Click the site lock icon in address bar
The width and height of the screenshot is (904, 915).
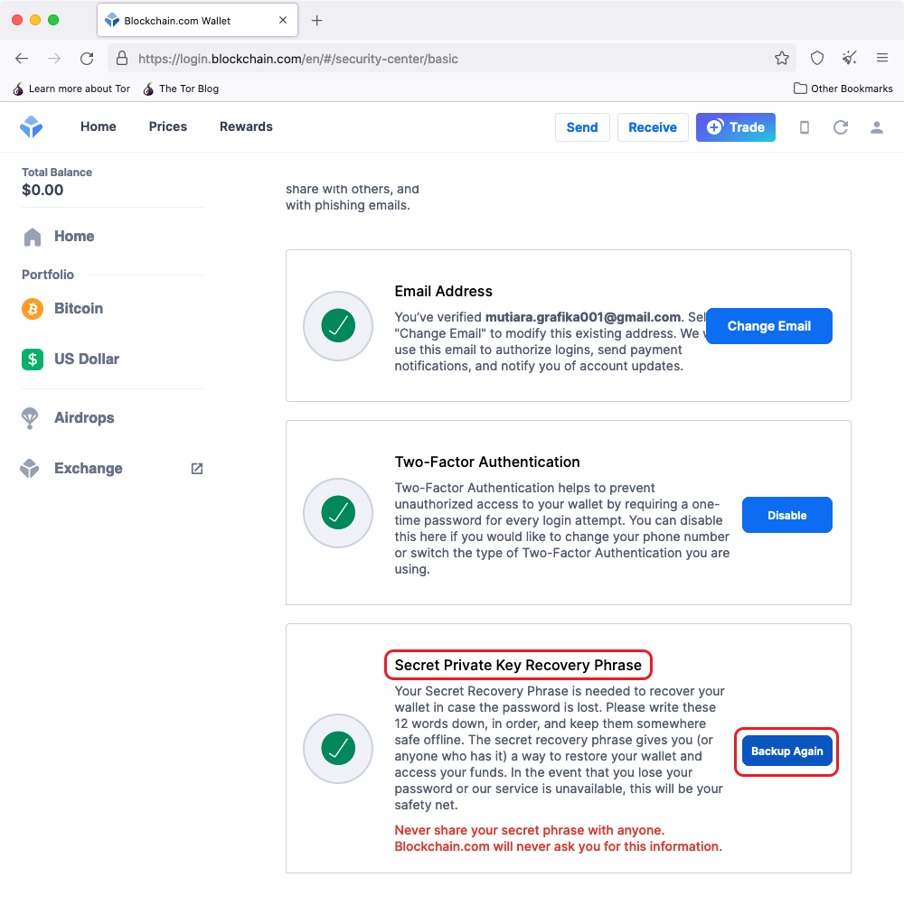tap(121, 59)
